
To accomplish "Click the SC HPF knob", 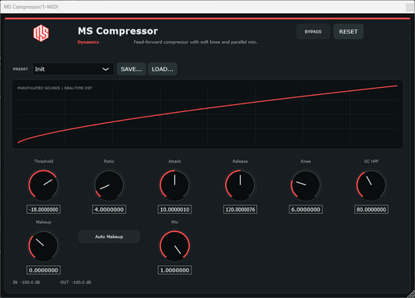I will (371, 185).
